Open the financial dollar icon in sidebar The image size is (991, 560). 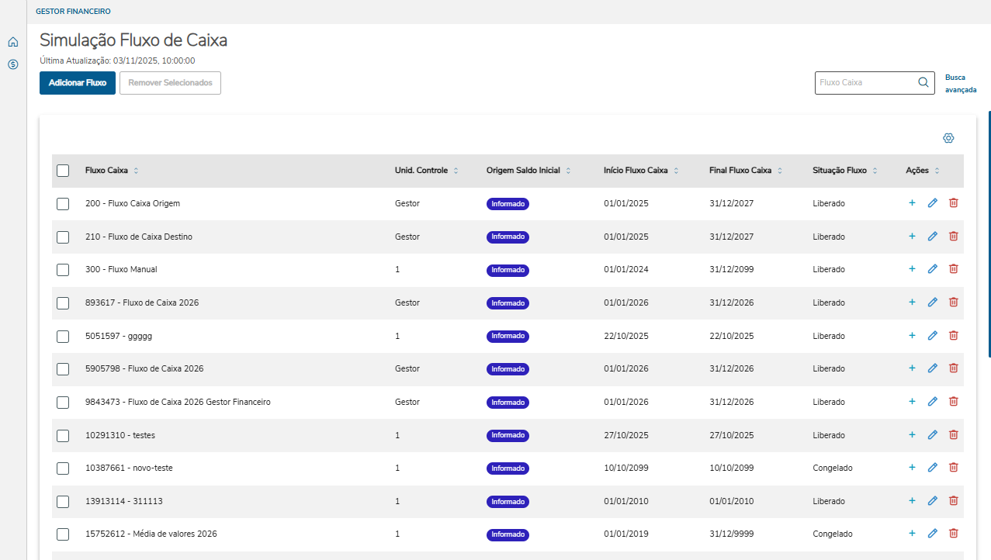(12, 64)
